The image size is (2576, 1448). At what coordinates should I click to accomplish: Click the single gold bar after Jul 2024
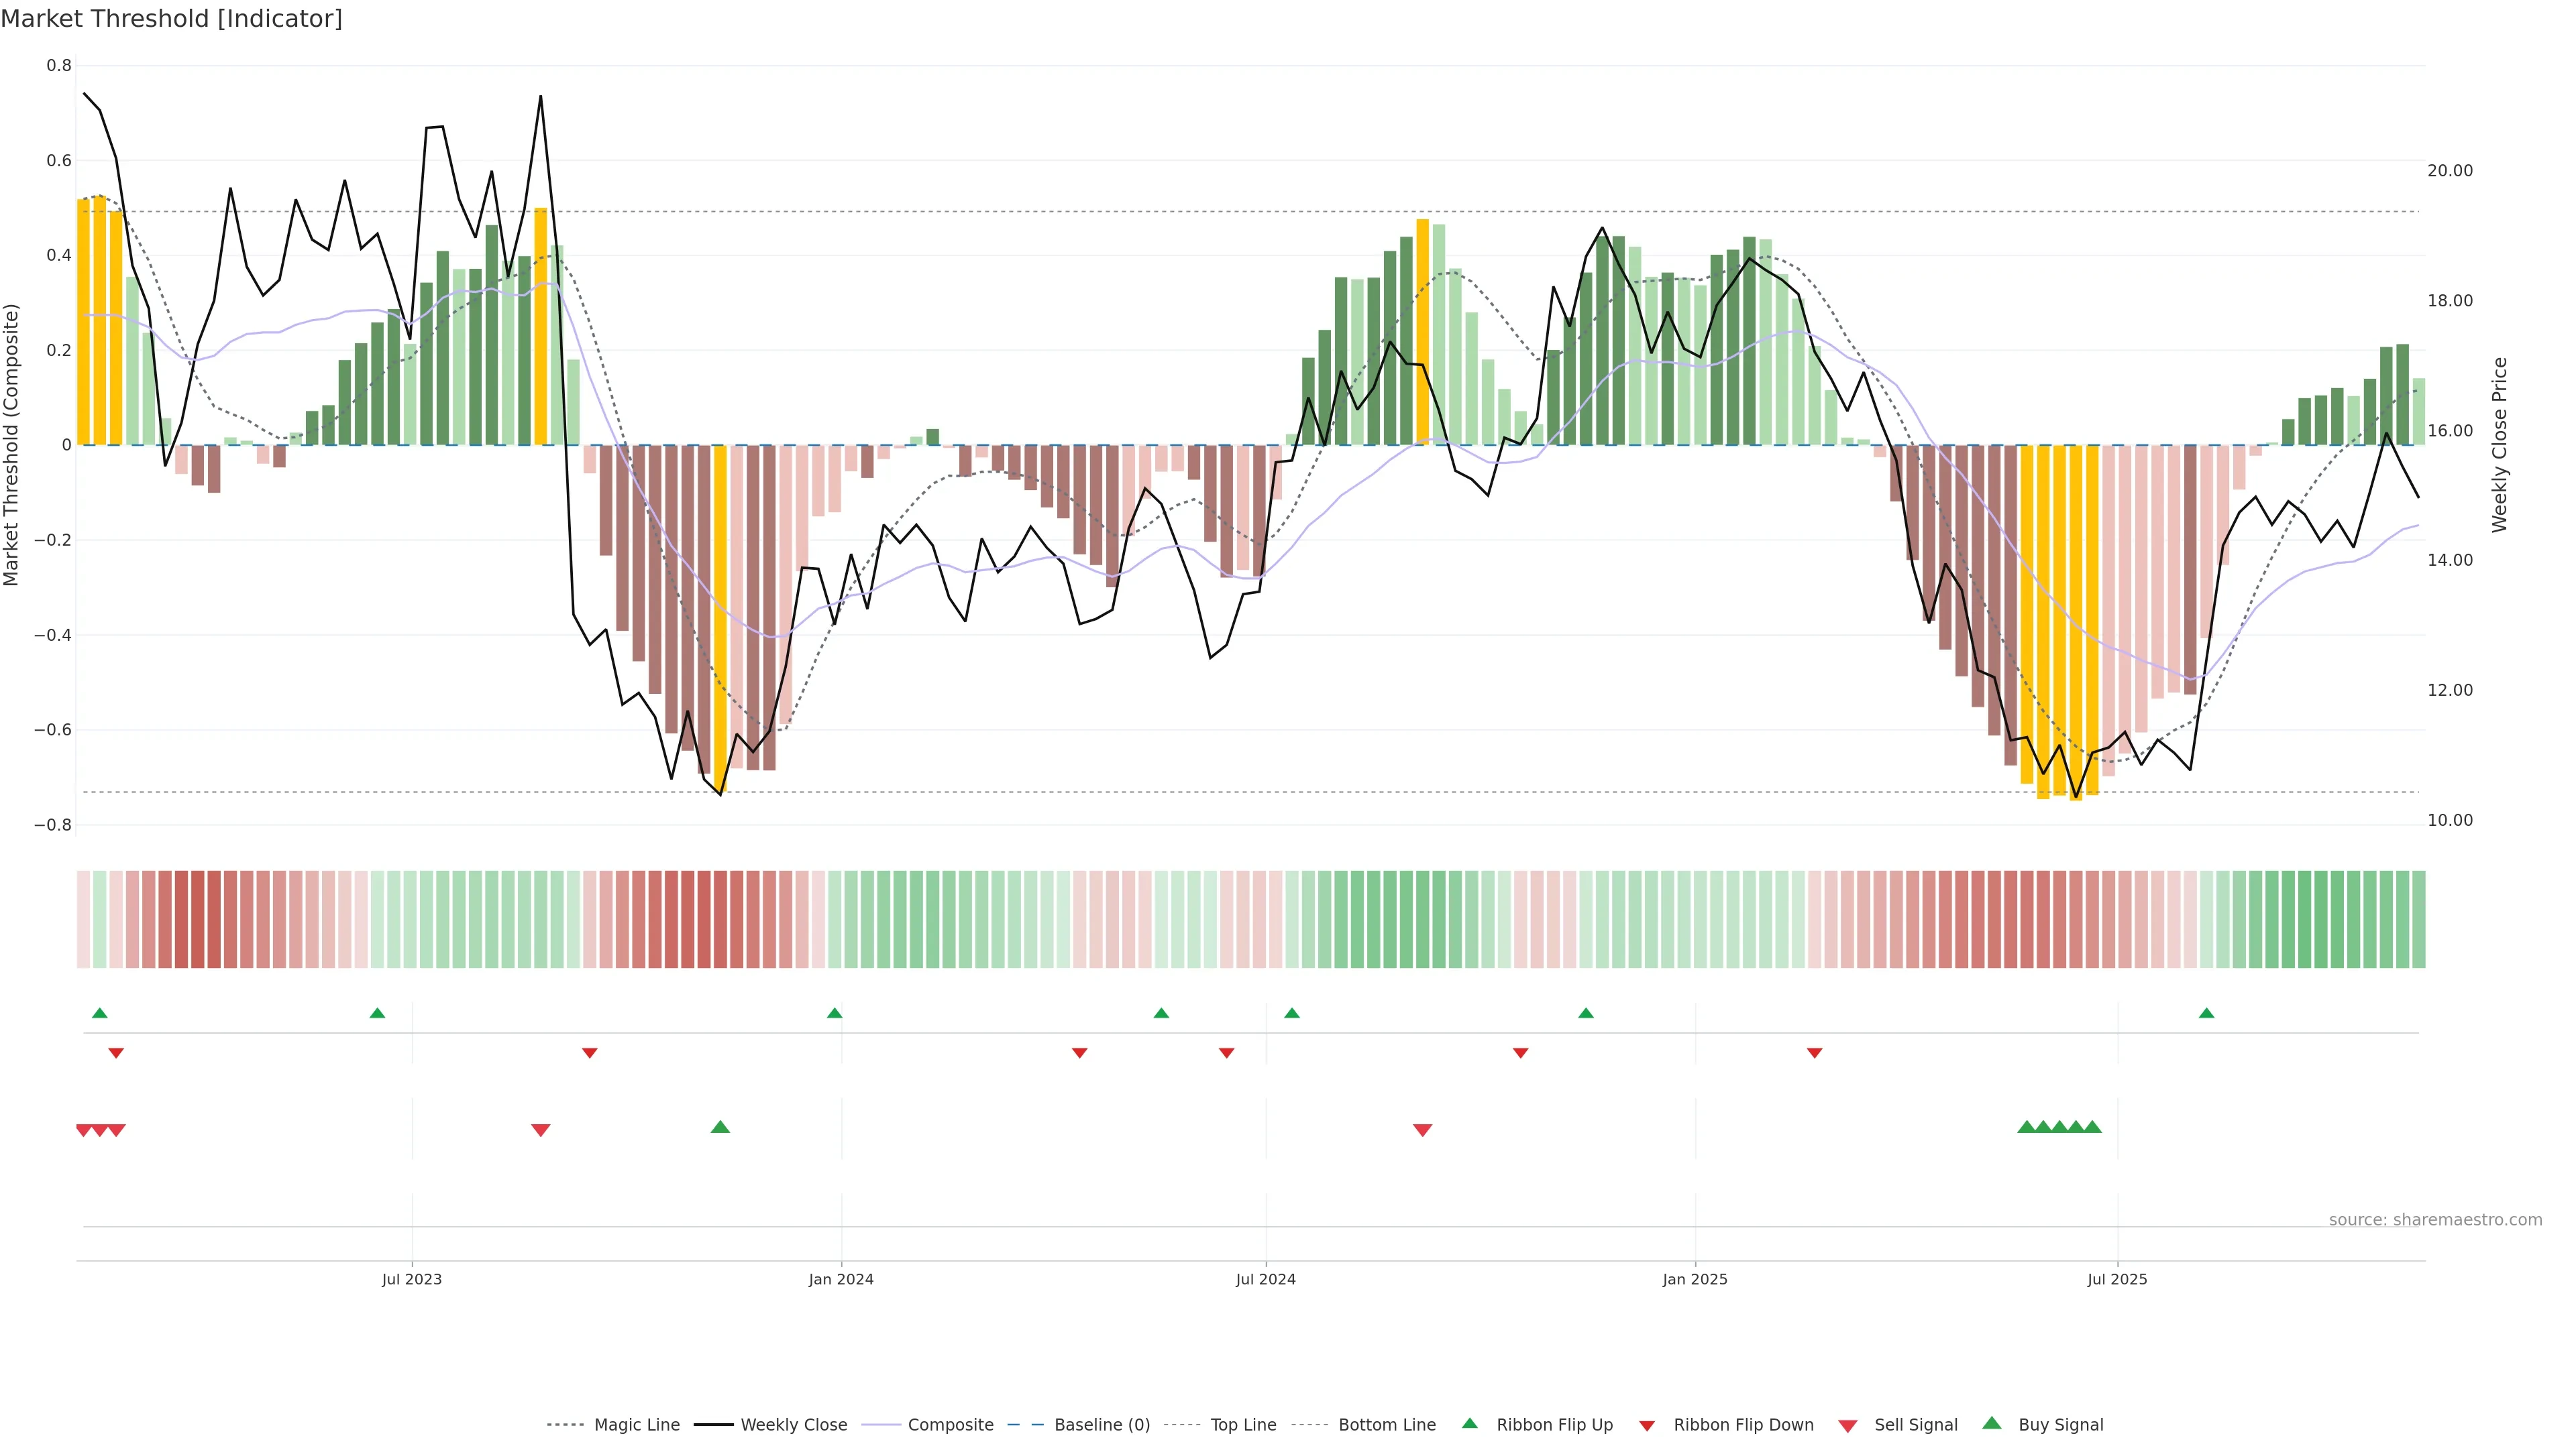(x=1422, y=332)
